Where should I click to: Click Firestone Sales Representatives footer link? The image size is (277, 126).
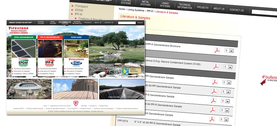pos(127,109)
